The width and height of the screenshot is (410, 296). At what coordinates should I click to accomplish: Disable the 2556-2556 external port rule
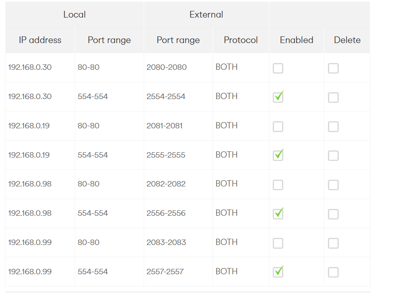[x=278, y=214]
